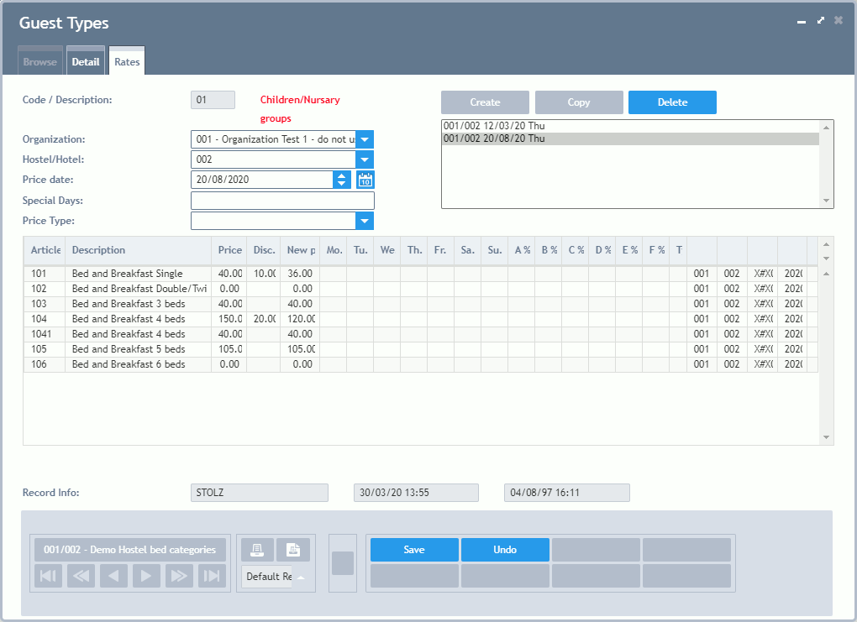Click the up arrow of the rates list scrollbar
Viewport: 857px width, 622px height.
pos(827,128)
